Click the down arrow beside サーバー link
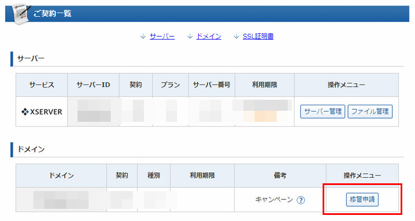 coord(143,37)
